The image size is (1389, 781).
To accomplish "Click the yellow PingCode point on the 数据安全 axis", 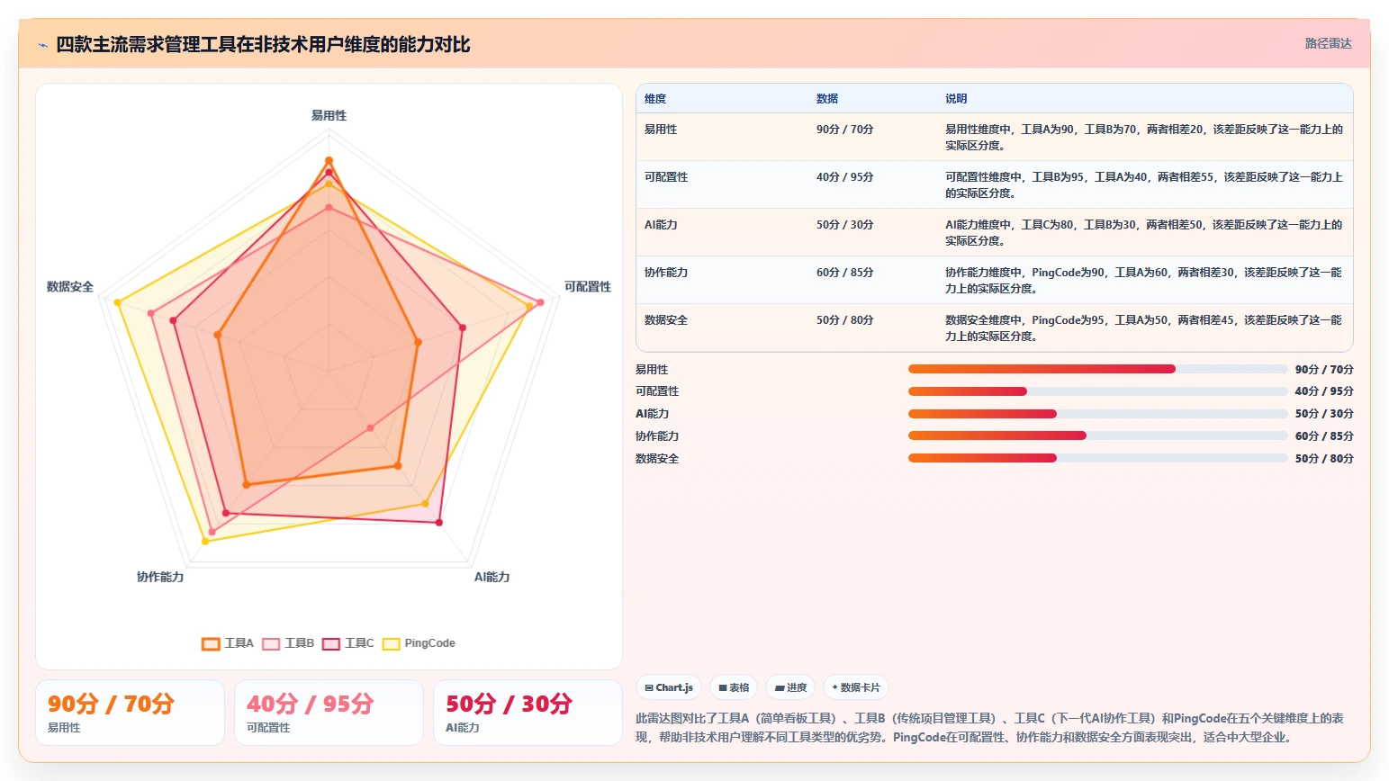I will point(117,302).
